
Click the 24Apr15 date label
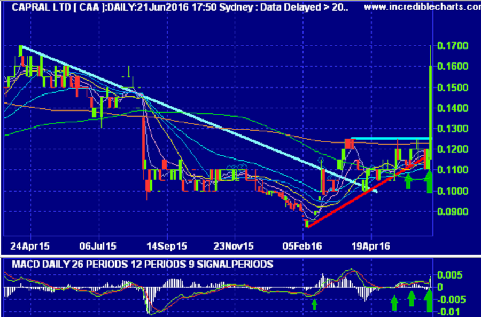[30, 246]
